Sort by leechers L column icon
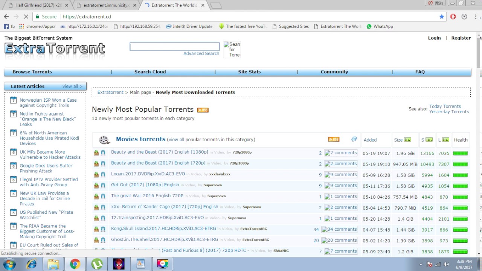Viewport: 482px width, 271px height. (445, 140)
